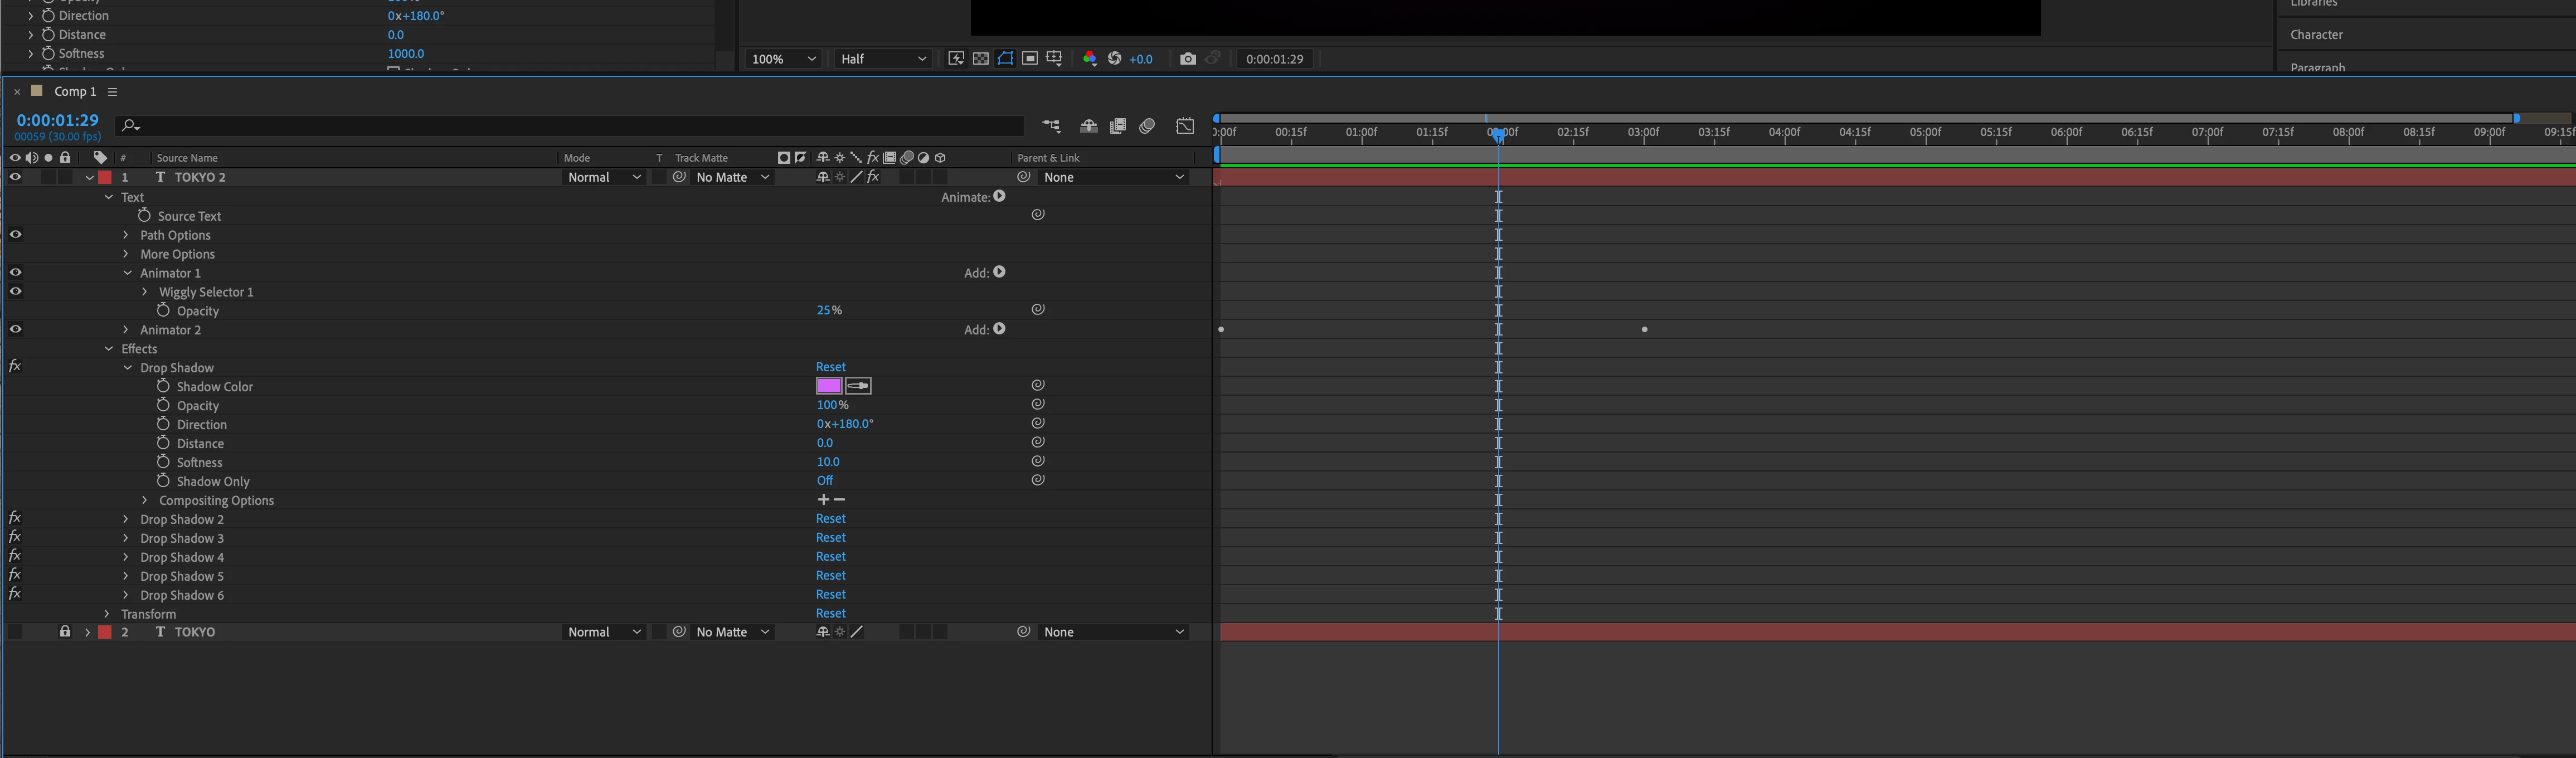The width and height of the screenshot is (2576, 758).
Task: Expand the Drop Shadow 3 effect
Action: pos(126,538)
